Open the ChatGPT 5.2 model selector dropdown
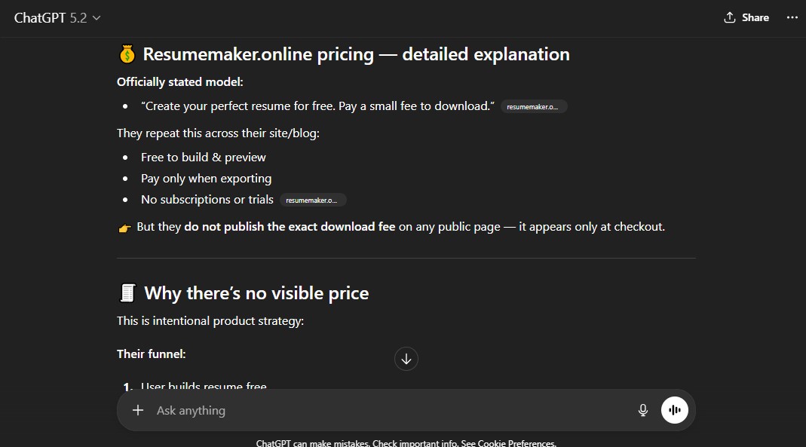This screenshot has width=806, height=447. click(x=57, y=17)
